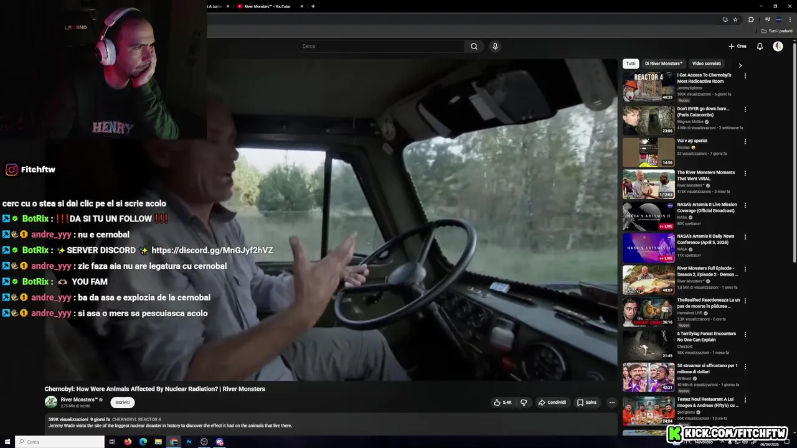The height and width of the screenshot is (448, 797).
Task: Subscribe using the Iscriviti button
Action: (x=122, y=403)
